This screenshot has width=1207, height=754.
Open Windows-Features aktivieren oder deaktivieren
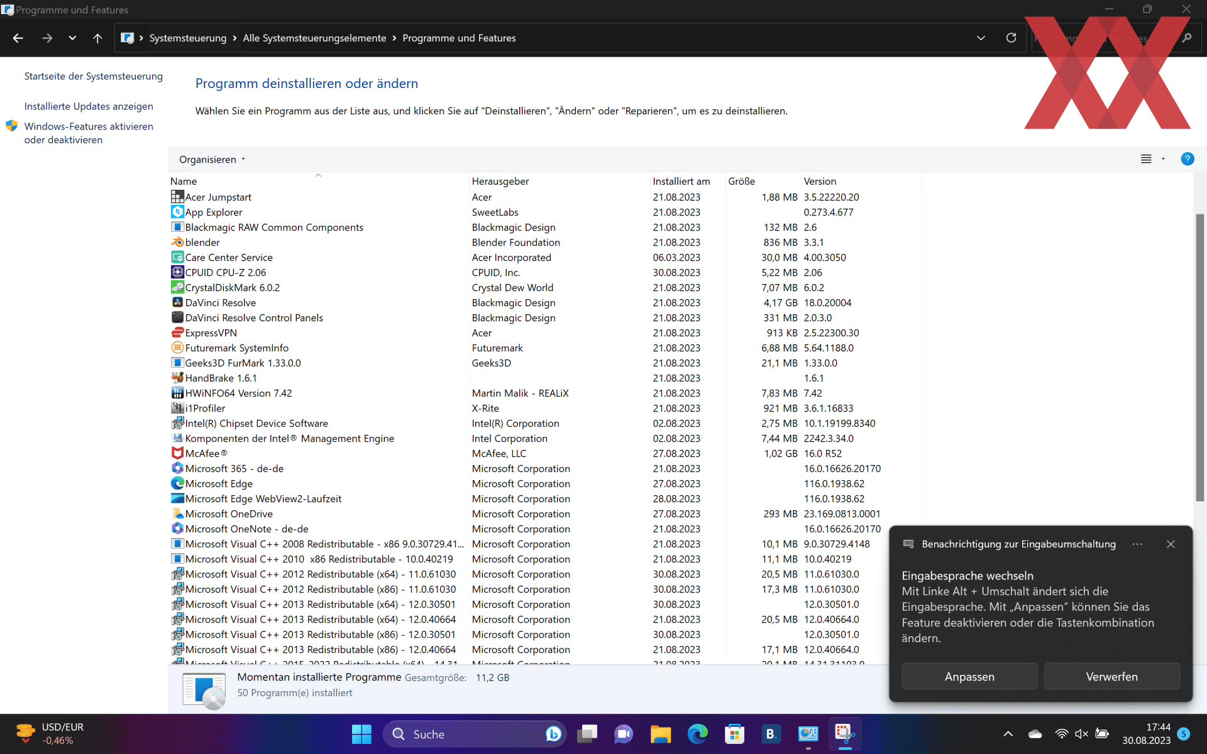pos(89,133)
